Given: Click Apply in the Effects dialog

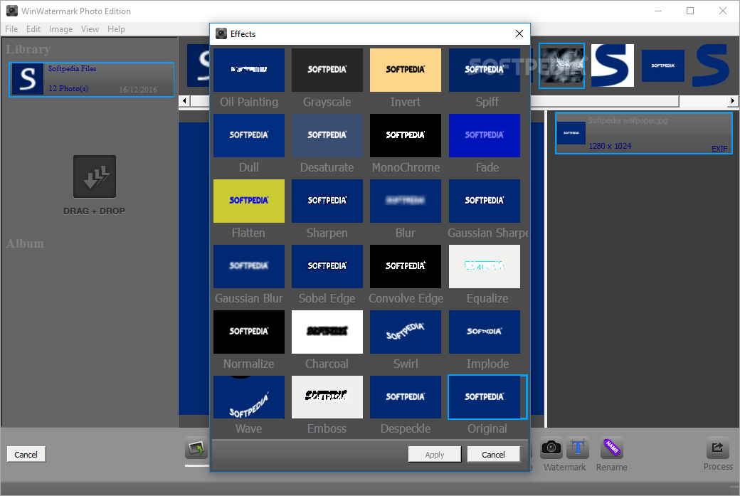Looking at the screenshot, I should click(434, 455).
